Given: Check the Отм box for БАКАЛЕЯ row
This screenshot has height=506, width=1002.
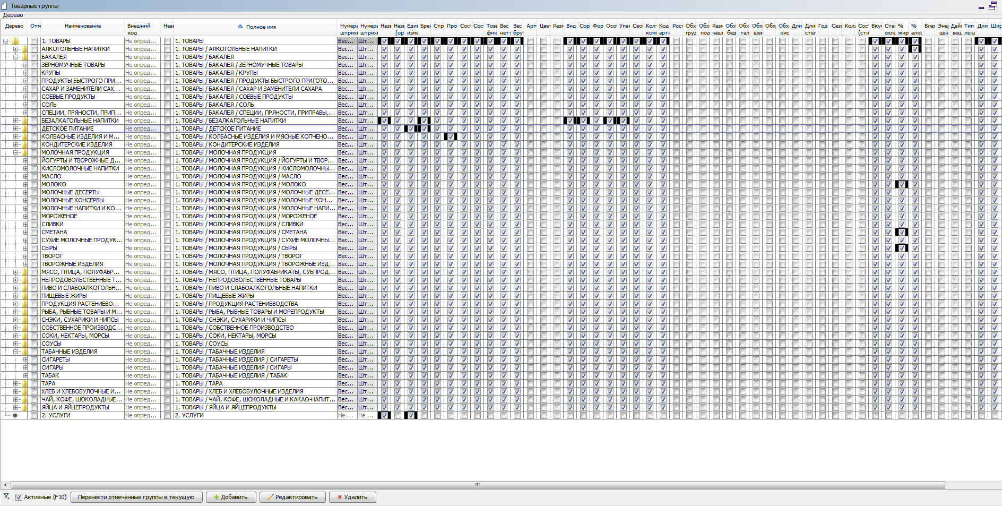Looking at the screenshot, I should (x=34, y=57).
